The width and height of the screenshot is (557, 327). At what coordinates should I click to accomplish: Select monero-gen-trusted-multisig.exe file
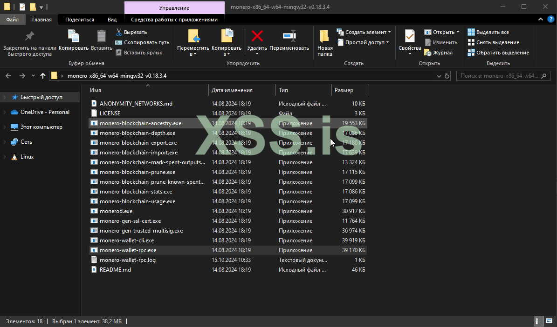pos(228,231)
